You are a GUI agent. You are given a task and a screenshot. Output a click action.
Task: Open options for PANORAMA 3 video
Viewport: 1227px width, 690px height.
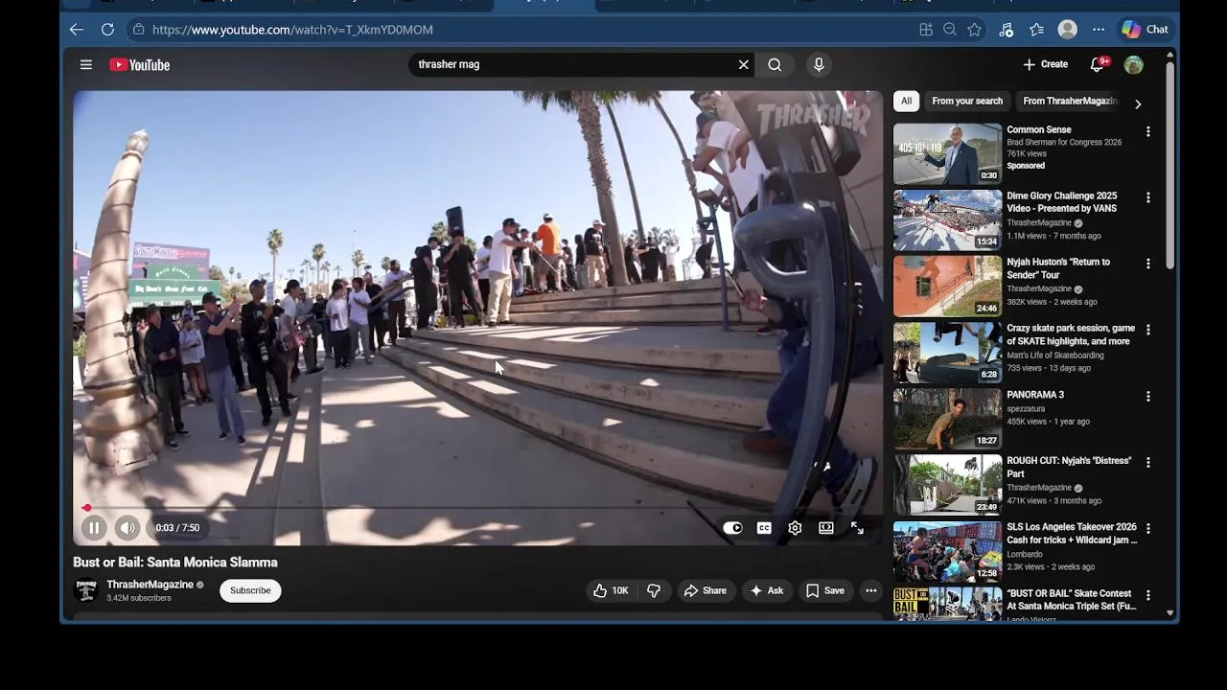pos(1148,396)
